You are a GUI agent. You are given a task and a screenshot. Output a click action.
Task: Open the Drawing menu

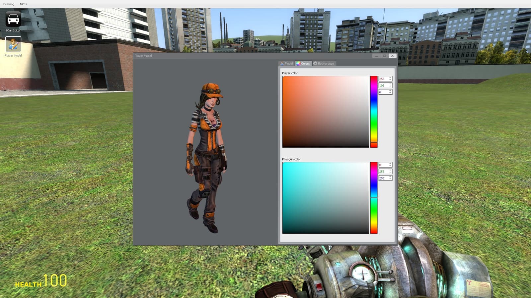[9, 4]
